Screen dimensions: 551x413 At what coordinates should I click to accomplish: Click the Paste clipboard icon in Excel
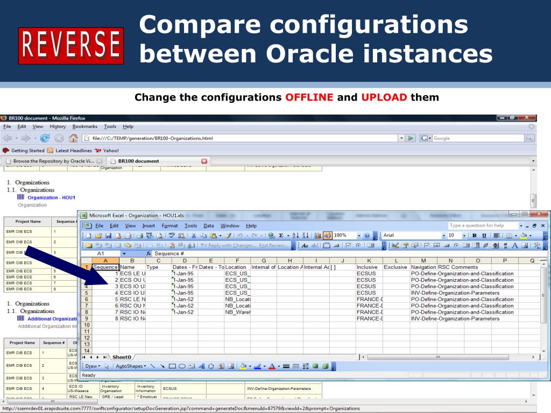point(213,236)
